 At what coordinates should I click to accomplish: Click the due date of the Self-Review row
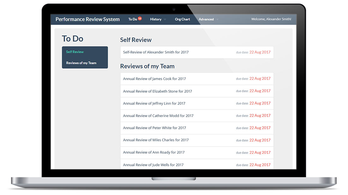(260, 52)
